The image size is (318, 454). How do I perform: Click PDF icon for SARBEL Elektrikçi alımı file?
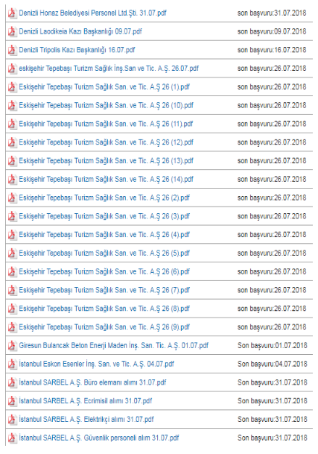pos(12,419)
